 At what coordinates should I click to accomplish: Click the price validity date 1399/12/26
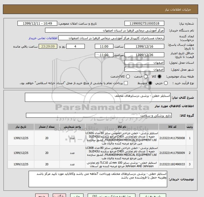[144, 55]
